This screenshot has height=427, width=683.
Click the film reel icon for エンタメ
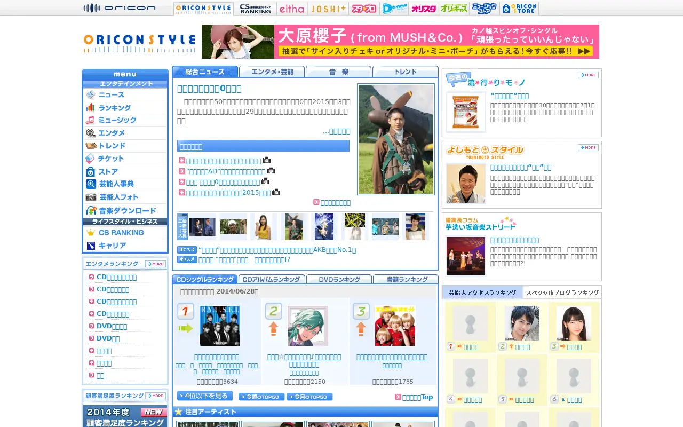(x=91, y=133)
